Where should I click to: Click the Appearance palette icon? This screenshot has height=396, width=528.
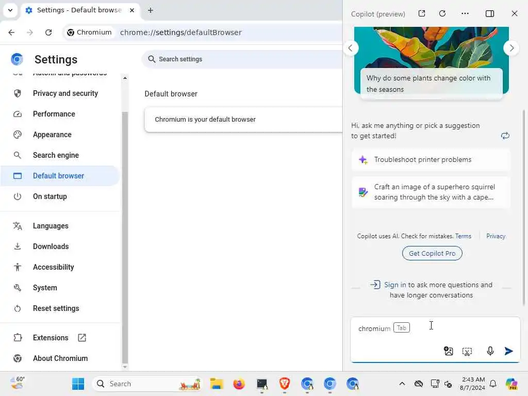click(x=18, y=135)
